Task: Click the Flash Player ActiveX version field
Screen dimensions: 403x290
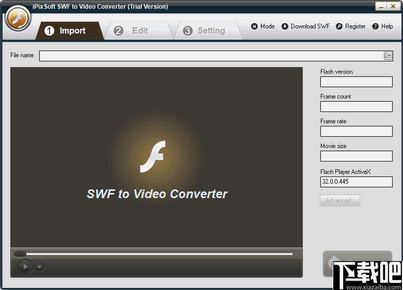Action: click(x=356, y=182)
